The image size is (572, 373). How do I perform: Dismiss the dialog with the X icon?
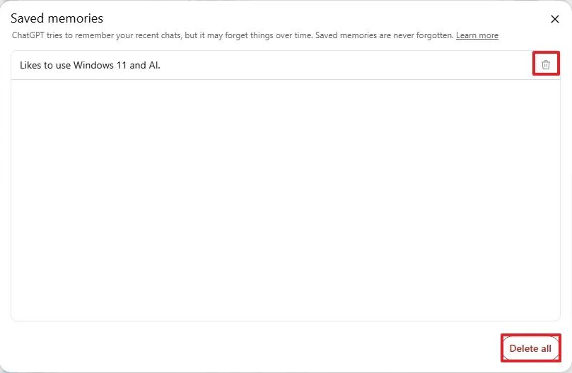(x=554, y=19)
